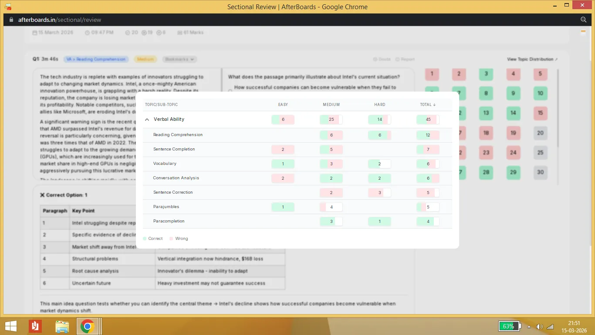This screenshot has width=595, height=335.
Task: Navigate to question 29 in the palette
Action: 513,172
